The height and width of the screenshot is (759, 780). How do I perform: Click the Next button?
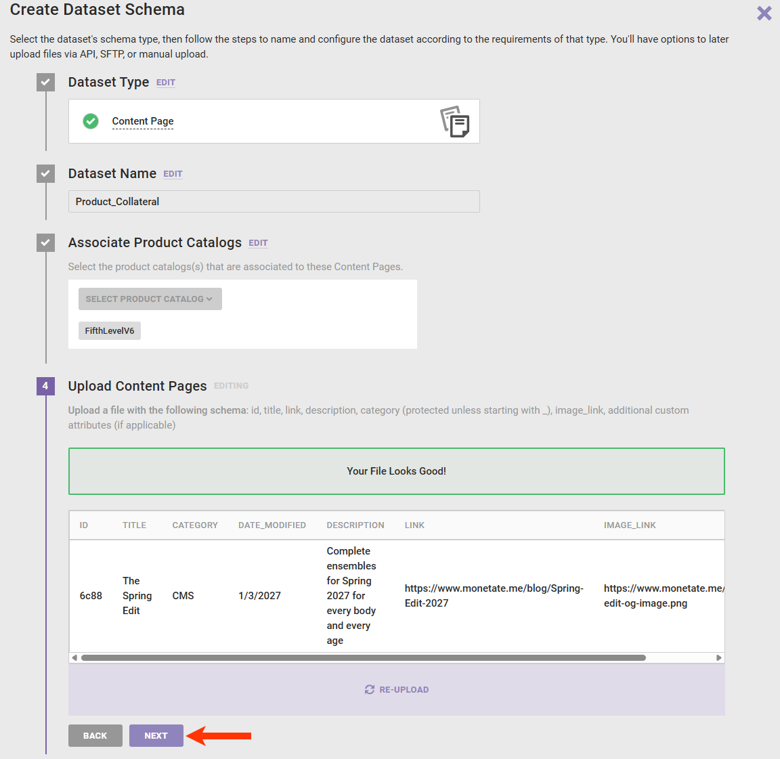(156, 736)
